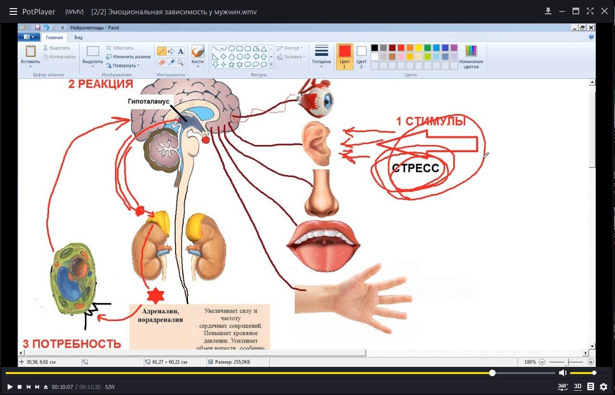Toggle 360 degree video mode
This screenshot has height=395, width=615.
click(563, 386)
